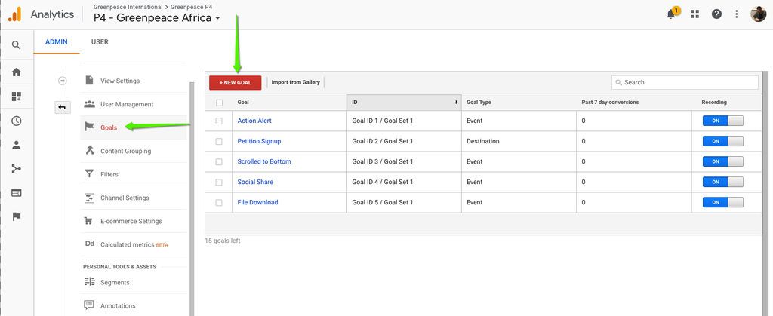
Task: Click the Channel Settings icon
Action: pos(89,198)
